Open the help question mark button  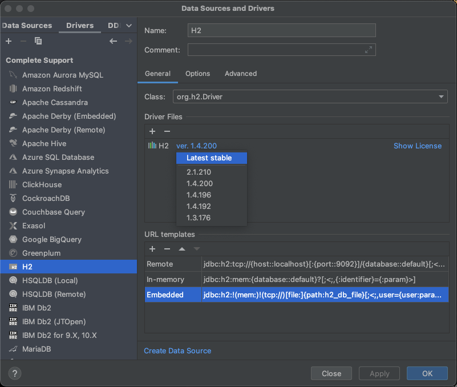[15, 373]
